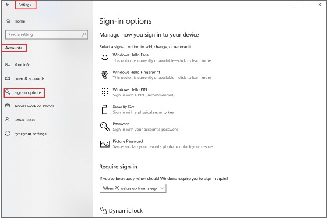The height and width of the screenshot is (219, 328).
Task: Select the Picture Password option
Action: click(x=157, y=144)
